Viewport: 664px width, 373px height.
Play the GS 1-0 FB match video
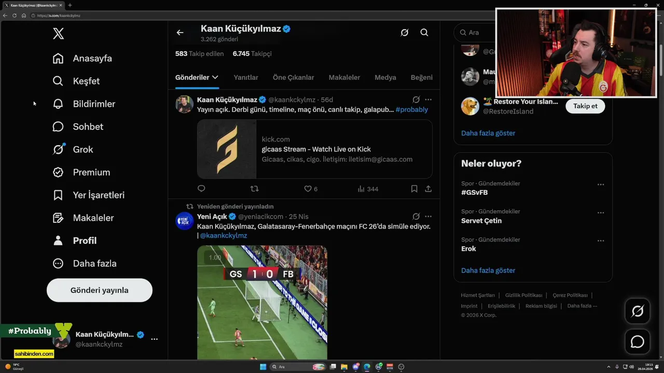click(x=262, y=303)
